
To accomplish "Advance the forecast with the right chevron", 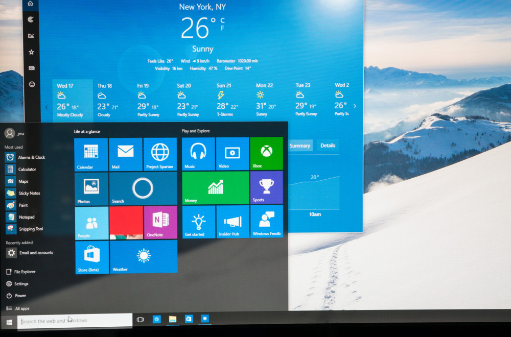I will [x=355, y=106].
